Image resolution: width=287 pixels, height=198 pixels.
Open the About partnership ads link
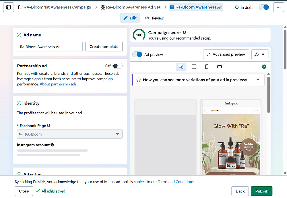pyautogui.click(x=58, y=84)
